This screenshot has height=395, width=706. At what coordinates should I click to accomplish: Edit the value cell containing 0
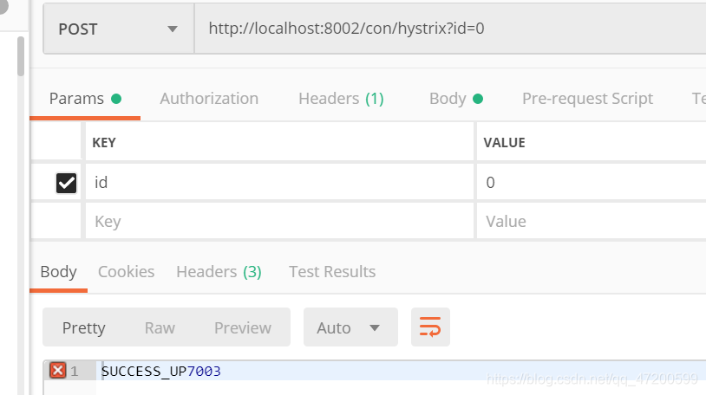pos(592,182)
